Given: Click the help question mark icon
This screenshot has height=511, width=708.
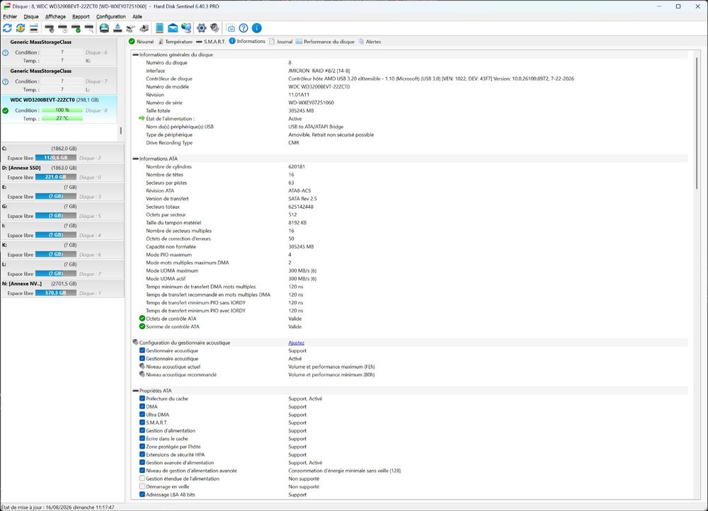Looking at the screenshot, I should coord(244,28).
